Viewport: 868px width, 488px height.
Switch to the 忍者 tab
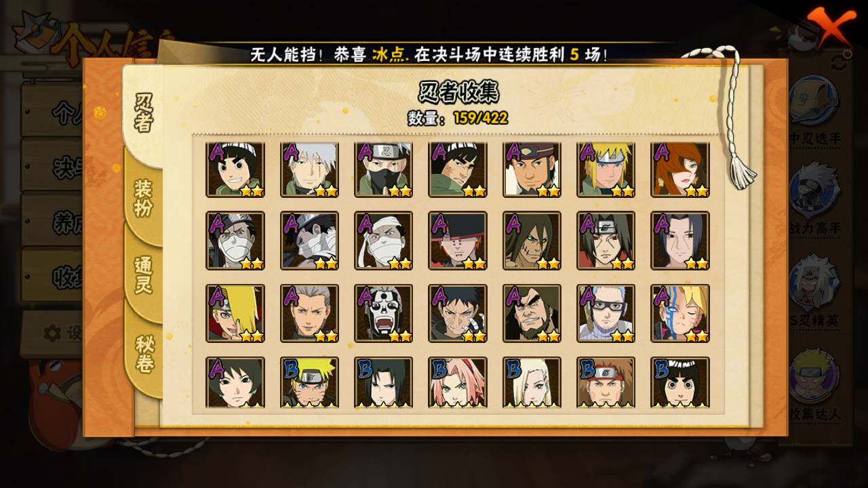tap(144, 112)
